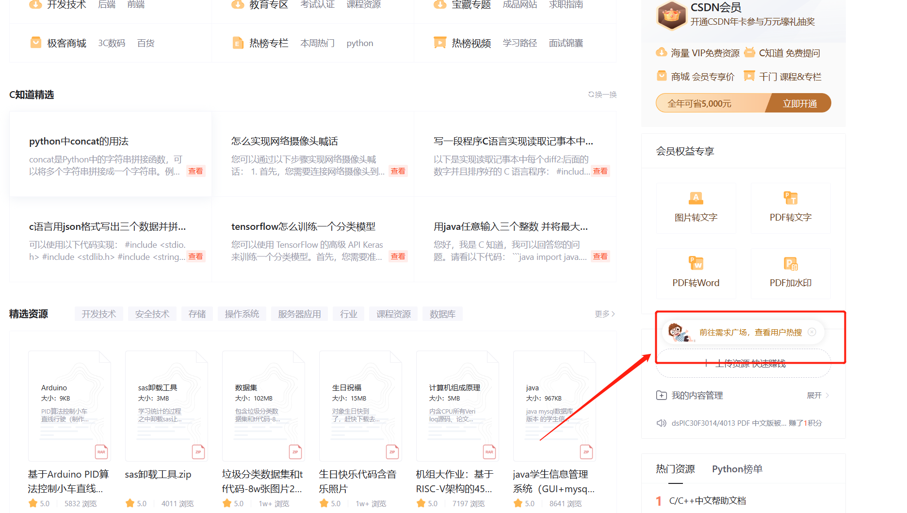Click 查看 for tensorflow分类模型 question
Screen dimensions: 907x513
pos(398,256)
